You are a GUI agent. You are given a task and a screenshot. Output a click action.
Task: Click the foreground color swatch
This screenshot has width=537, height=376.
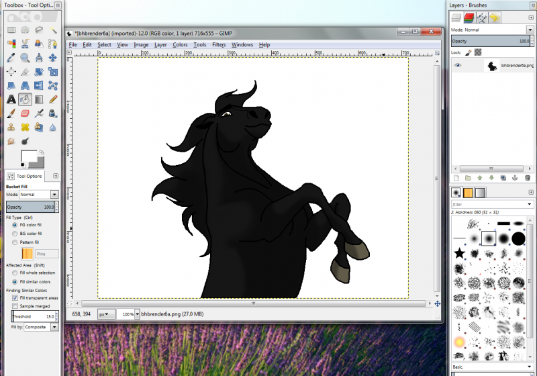pyautogui.click(x=29, y=157)
